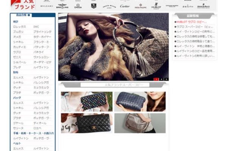Open the Hublot brand logo
This screenshot has height=151, width=227.
[156, 6]
